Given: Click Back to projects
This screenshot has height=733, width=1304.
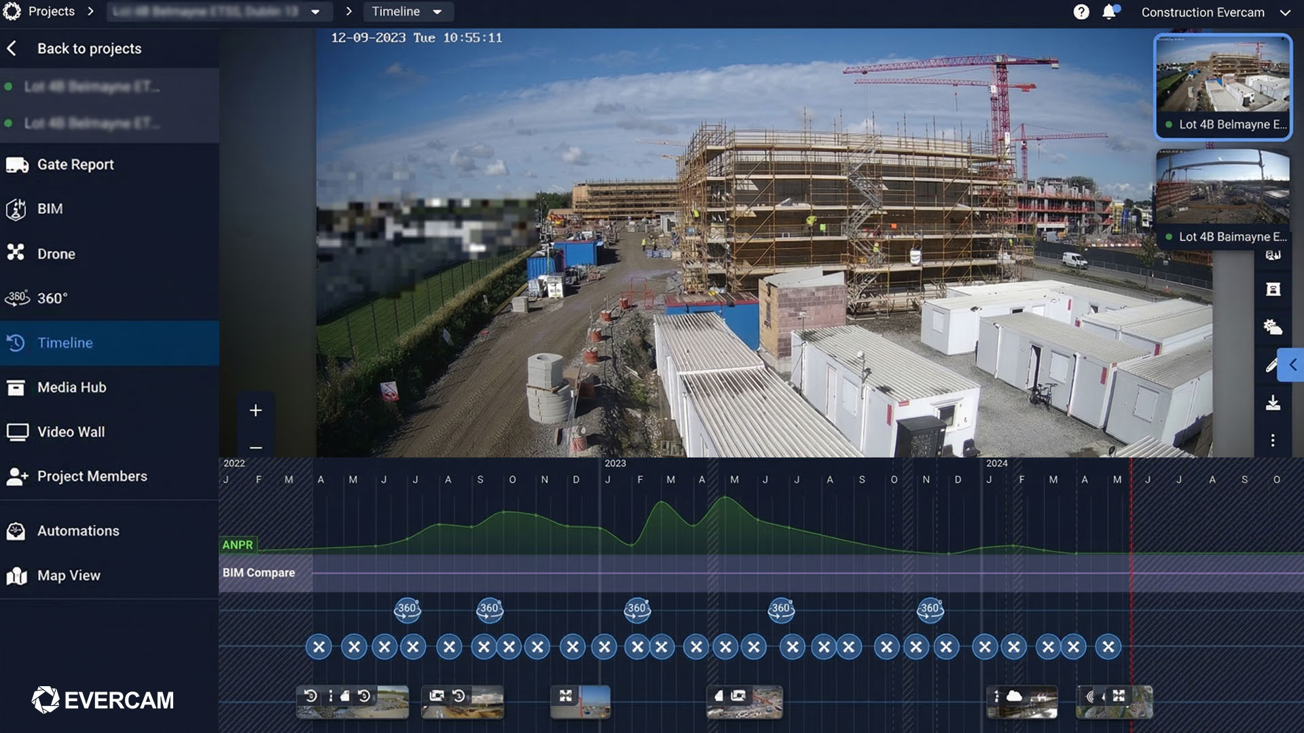Looking at the screenshot, I should 88,49.
